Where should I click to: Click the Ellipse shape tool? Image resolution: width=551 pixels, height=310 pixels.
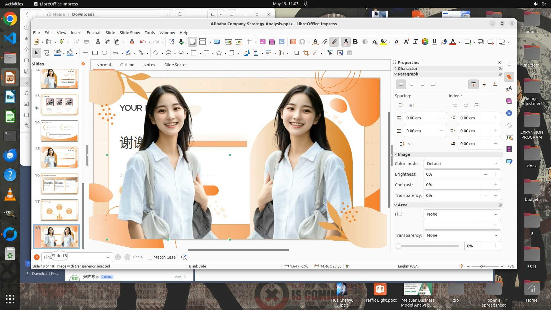[104, 53]
